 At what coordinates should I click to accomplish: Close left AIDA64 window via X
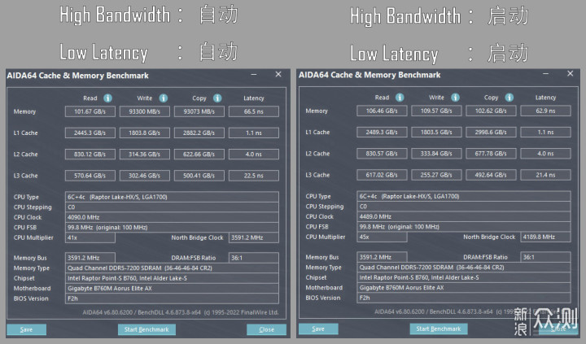tap(278, 74)
